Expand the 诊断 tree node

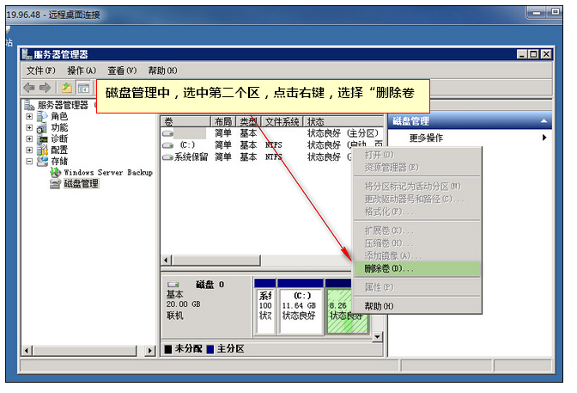coord(30,138)
